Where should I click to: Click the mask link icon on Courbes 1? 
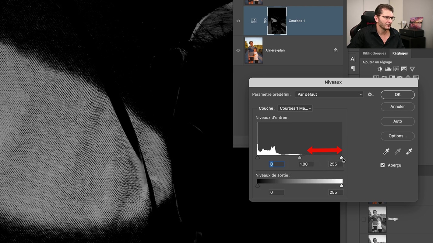265,21
